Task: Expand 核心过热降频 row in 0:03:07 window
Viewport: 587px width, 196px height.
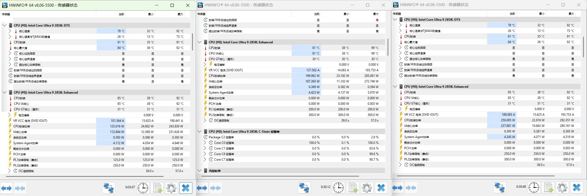Action: point(10,53)
